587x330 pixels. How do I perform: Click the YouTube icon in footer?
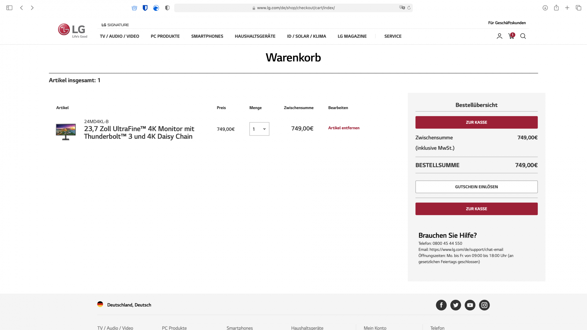click(470, 305)
